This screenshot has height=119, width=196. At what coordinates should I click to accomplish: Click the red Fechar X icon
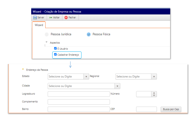click(66, 17)
